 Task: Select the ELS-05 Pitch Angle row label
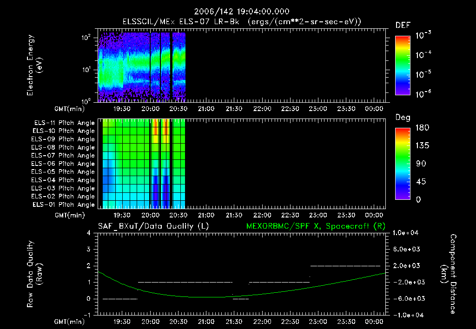(x=63, y=172)
